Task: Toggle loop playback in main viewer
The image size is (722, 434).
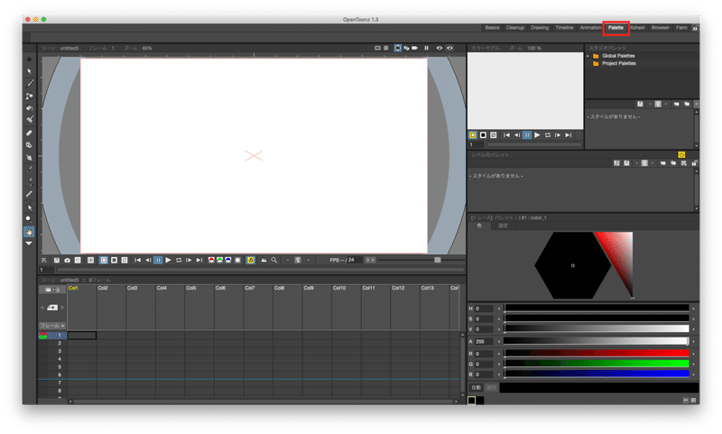Action: click(x=179, y=260)
